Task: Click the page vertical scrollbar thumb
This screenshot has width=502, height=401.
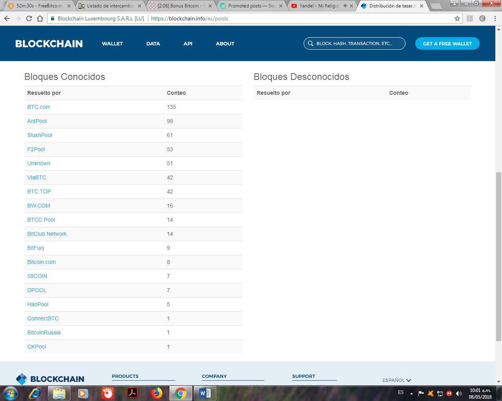Action: [x=498, y=256]
